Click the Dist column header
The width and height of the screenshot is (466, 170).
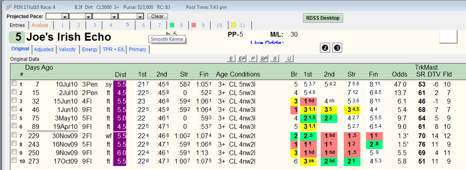click(121, 75)
